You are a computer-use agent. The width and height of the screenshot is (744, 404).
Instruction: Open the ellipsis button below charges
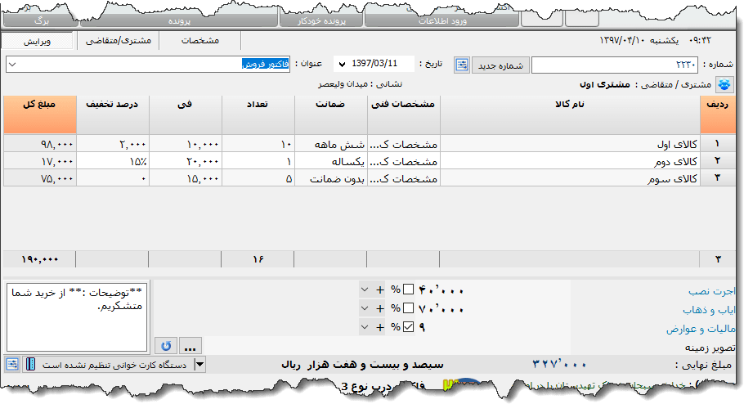tap(190, 346)
